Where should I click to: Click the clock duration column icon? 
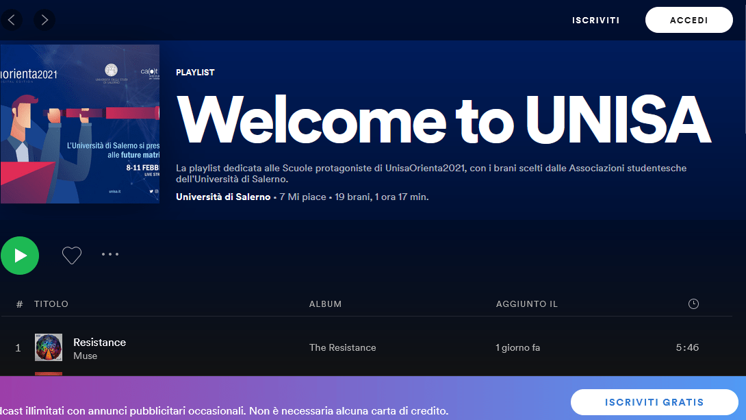[693, 304]
